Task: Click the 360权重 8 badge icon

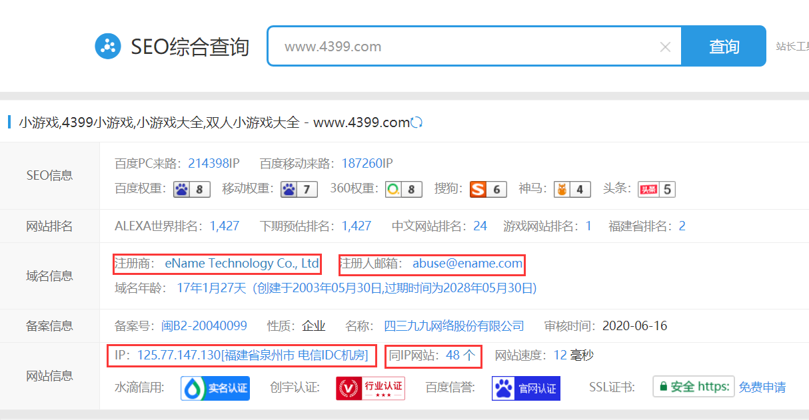Action: pos(404,189)
